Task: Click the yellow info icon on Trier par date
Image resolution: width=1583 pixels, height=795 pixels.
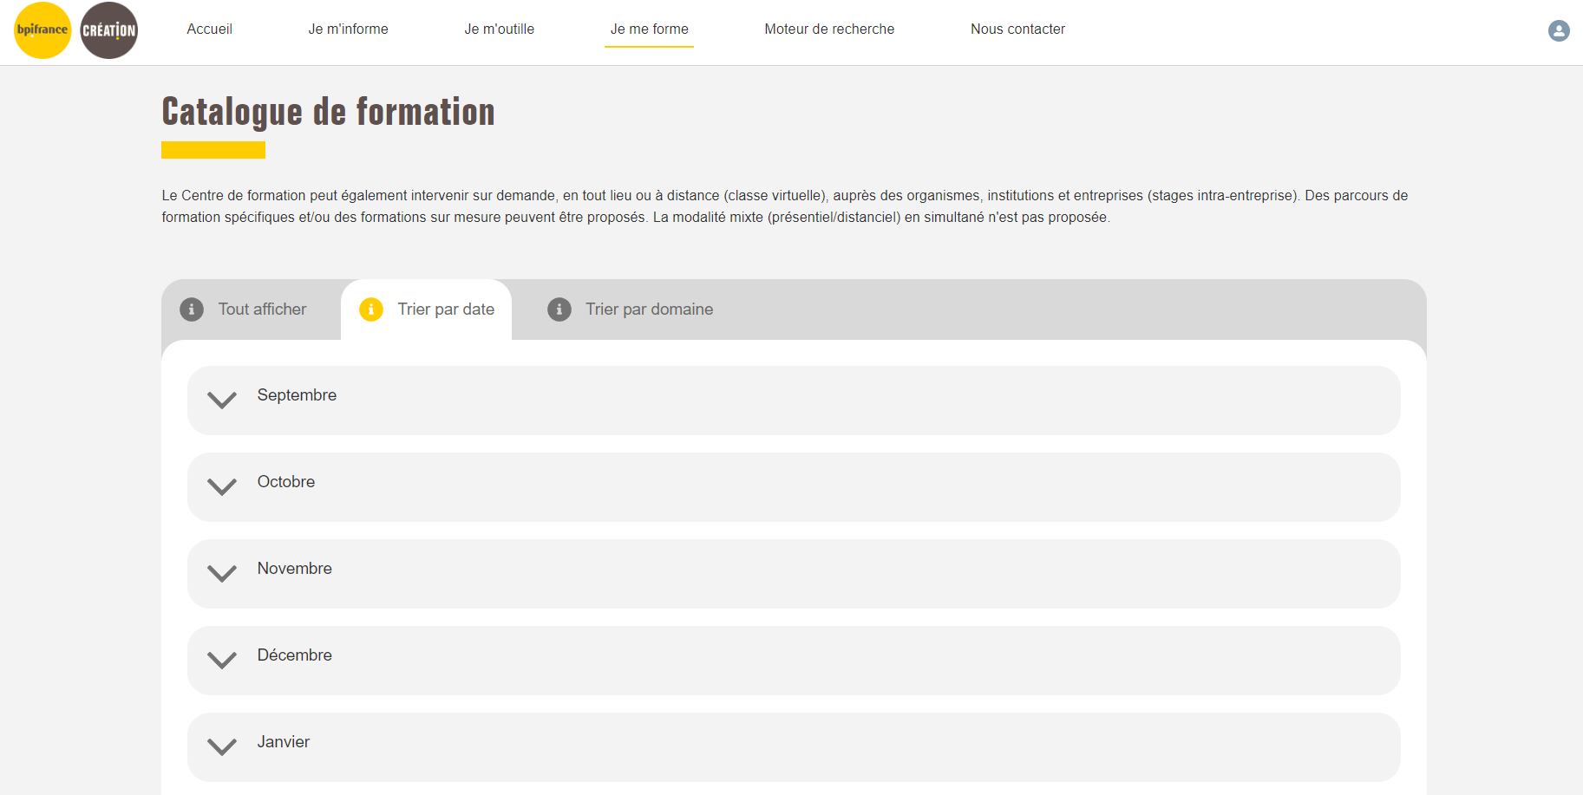Action: 371,310
